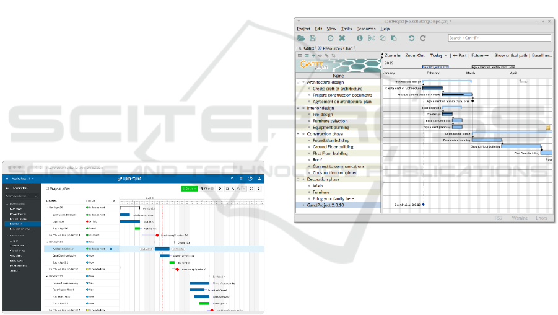
Task: Save project via floppy disk icon
Action: coord(313,38)
